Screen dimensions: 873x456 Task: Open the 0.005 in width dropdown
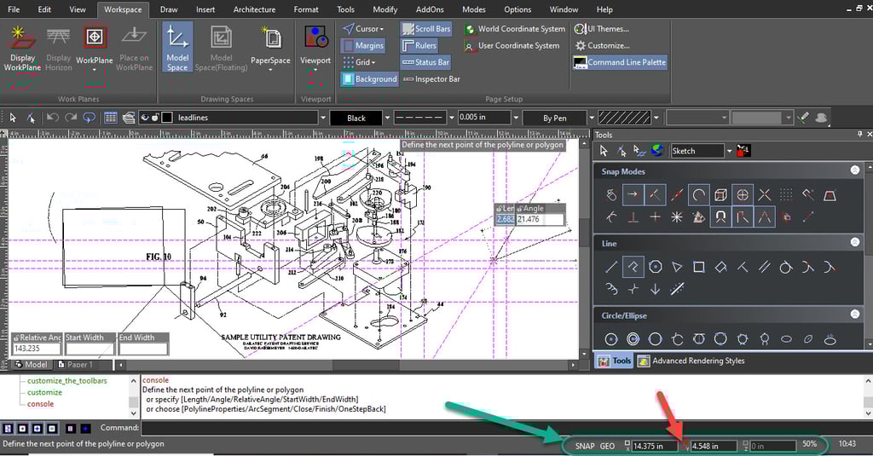coord(516,118)
